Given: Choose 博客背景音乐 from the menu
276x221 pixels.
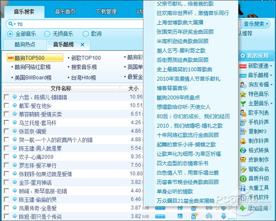Looking at the screenshot, I should [x=172, y=88].
